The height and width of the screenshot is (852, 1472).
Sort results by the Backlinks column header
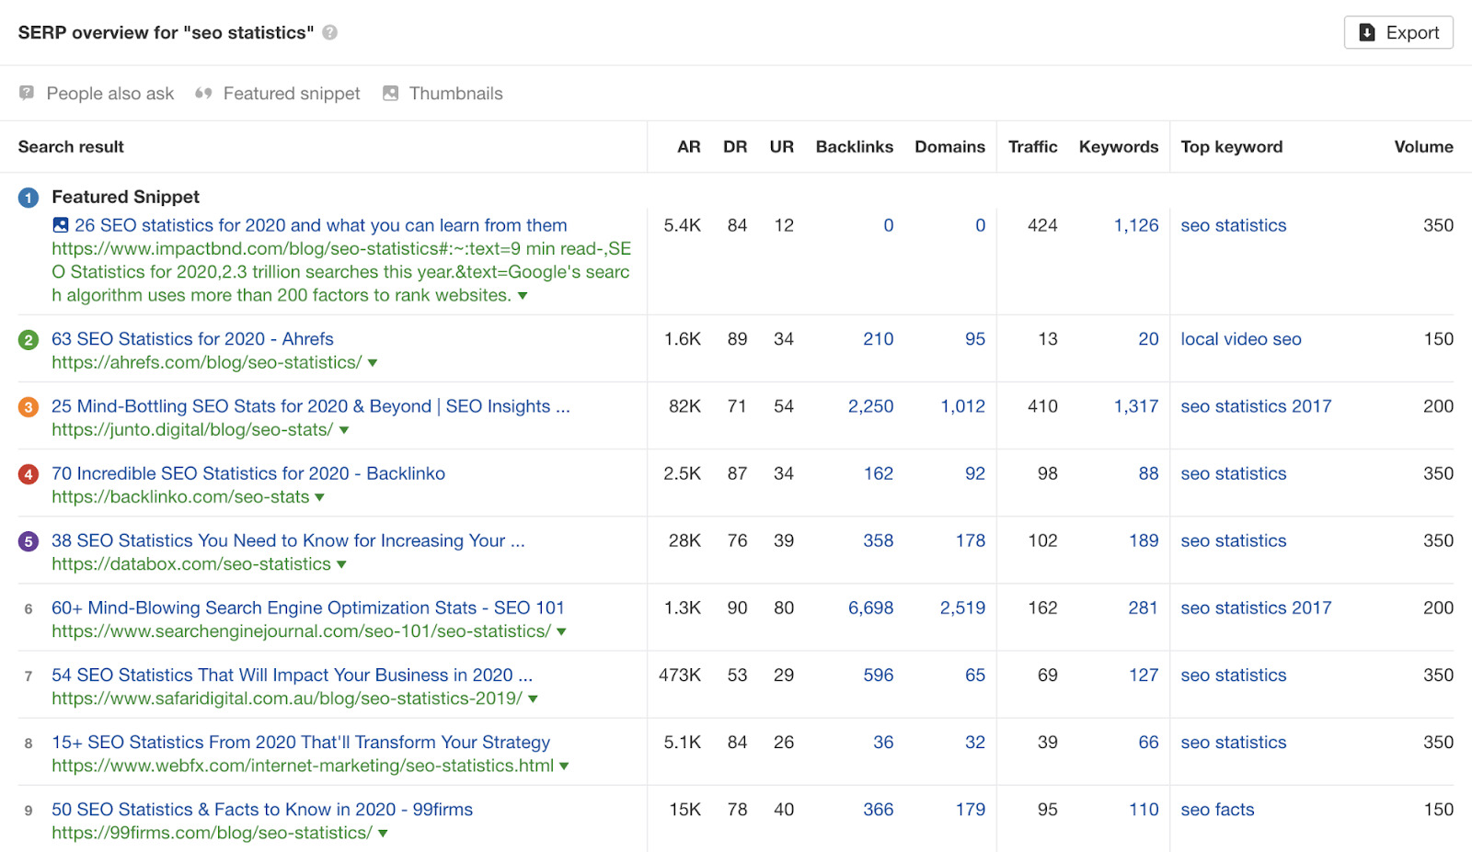click(x=854, y=146)
